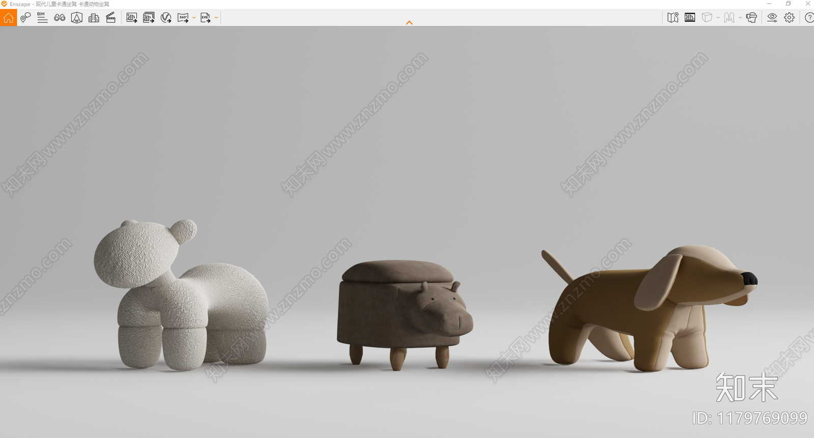Image resolution: width=814 pixels, height=438 pixels.
Task: Collapse the toolbar using orange chevron
Action: coord(409,23)
